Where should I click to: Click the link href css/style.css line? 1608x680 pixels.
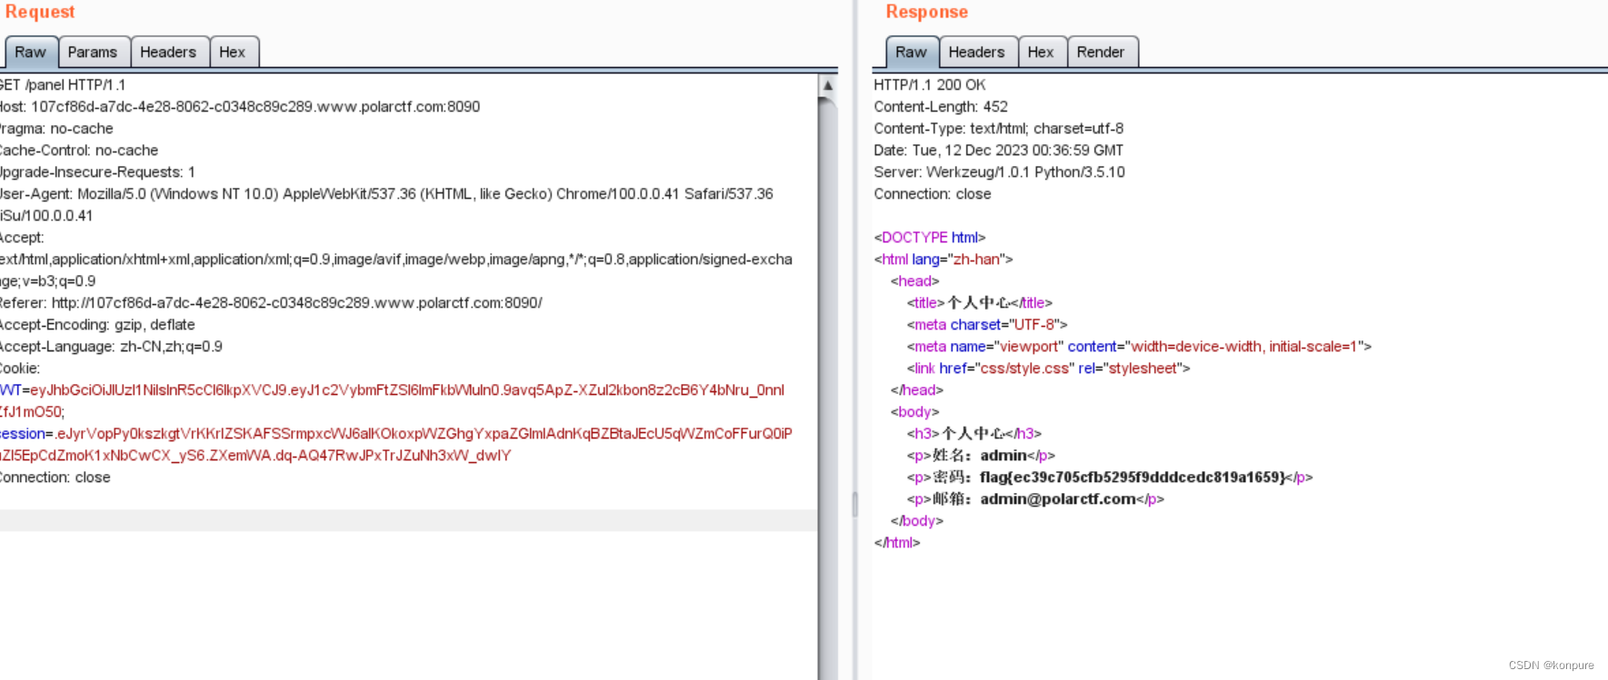[x=1048, y=368]
